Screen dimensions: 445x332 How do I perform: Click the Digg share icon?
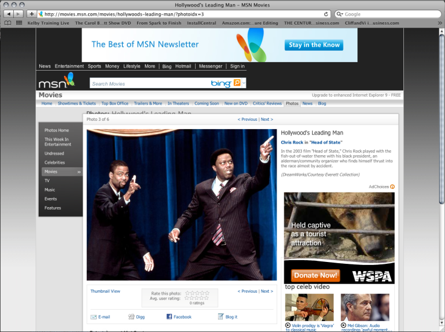coord(131,317)
